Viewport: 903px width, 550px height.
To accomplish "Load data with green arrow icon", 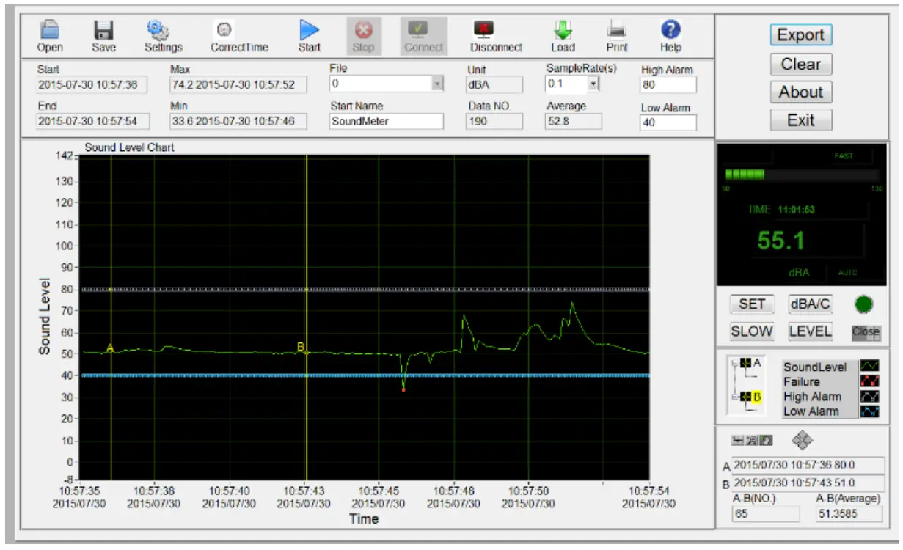I will click(563, 35).
